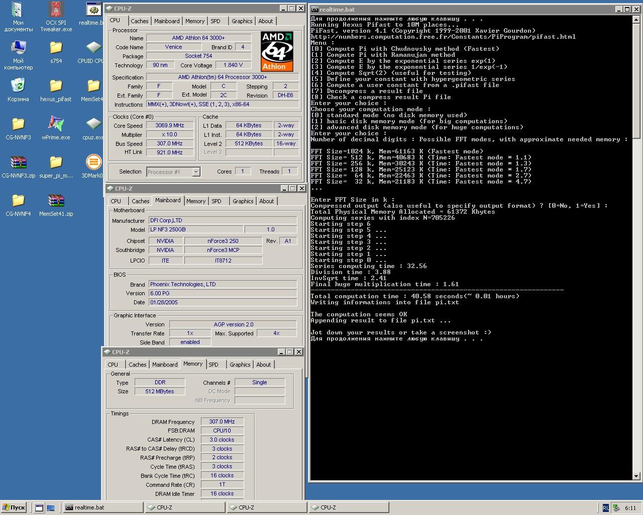Click Bus Speed value 307.0 MHz
This screenshot has height=515, width=643.
point(170,144)
